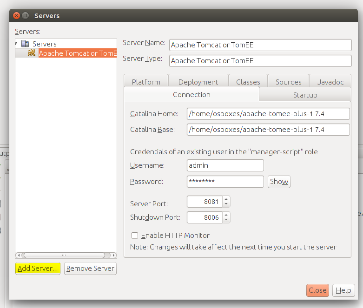Click the server list horizontal scrollbar thumb
The height and width of the screenshot is (308, 363).
click(64, 255)
